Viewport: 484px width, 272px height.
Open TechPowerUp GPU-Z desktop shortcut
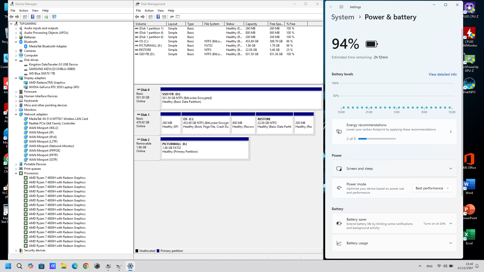[469, 63]
